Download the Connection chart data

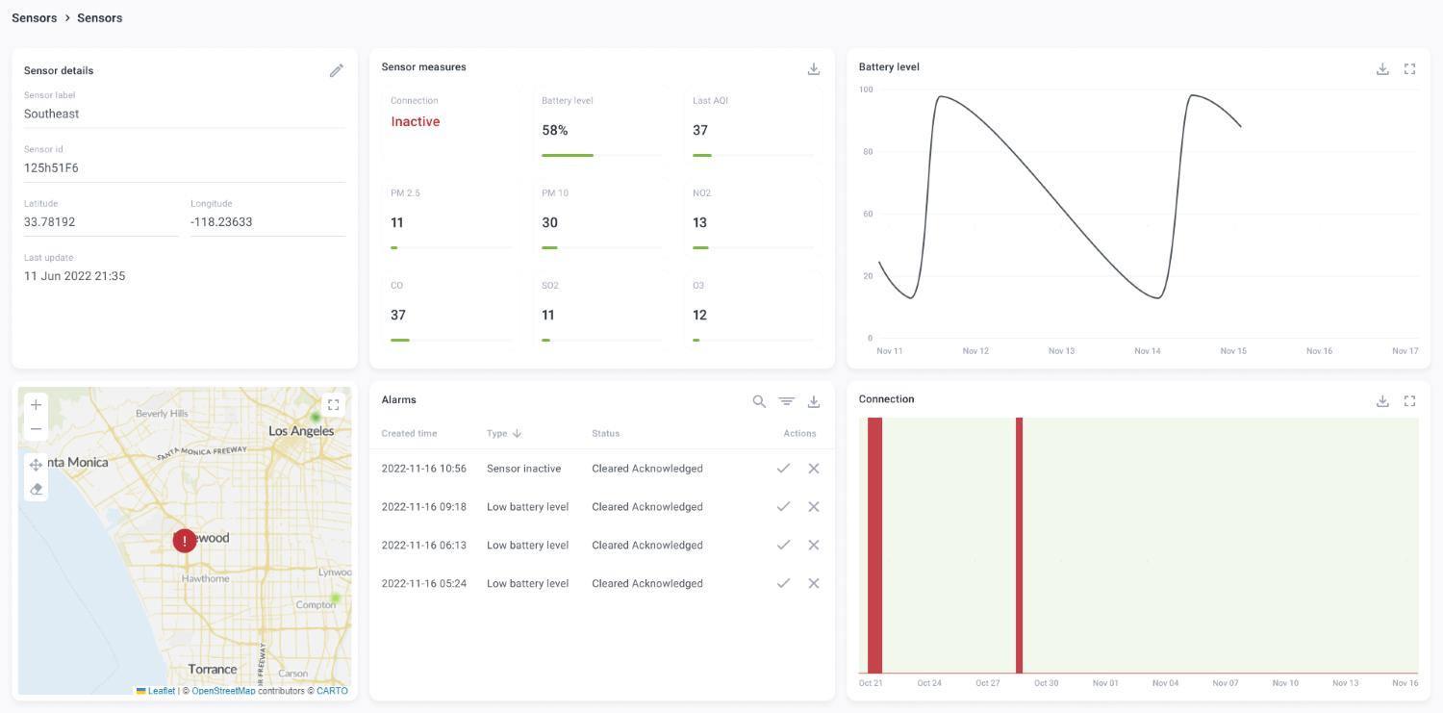click(1383, 400)
